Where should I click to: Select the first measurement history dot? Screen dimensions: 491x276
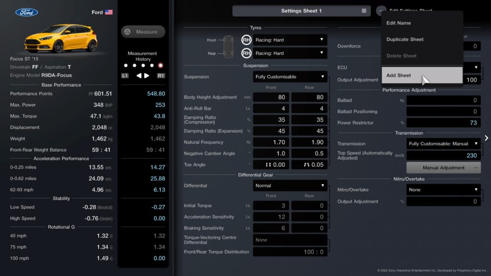(126, 65)
